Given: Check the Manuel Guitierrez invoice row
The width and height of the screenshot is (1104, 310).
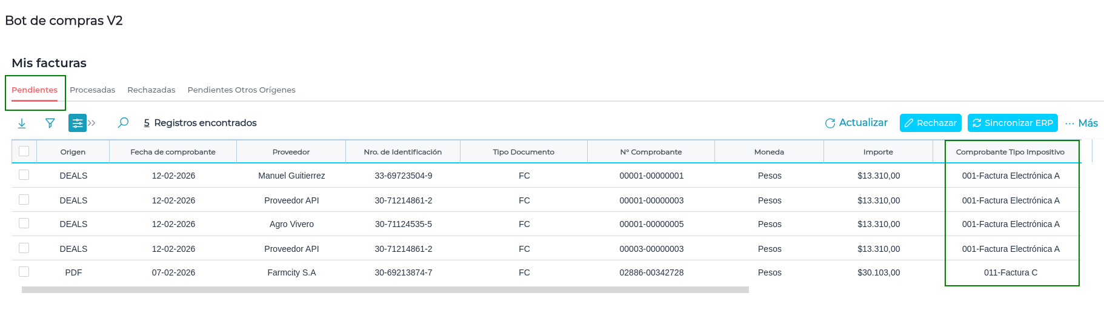Looking at the screenshot, I should coord(24,175).
